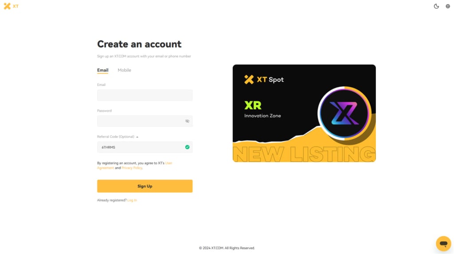The image size is (454, 254).
Task: Switch to the Mobile tab
Action: point(124,70)
